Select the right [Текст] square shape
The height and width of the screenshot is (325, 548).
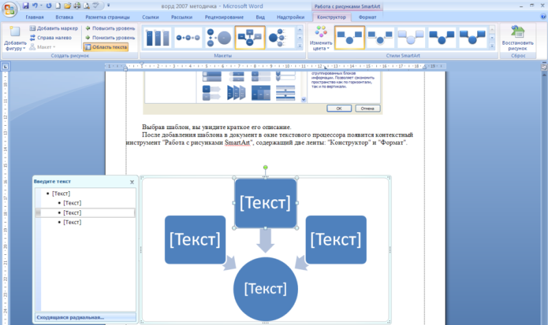[x=336, y=240]
